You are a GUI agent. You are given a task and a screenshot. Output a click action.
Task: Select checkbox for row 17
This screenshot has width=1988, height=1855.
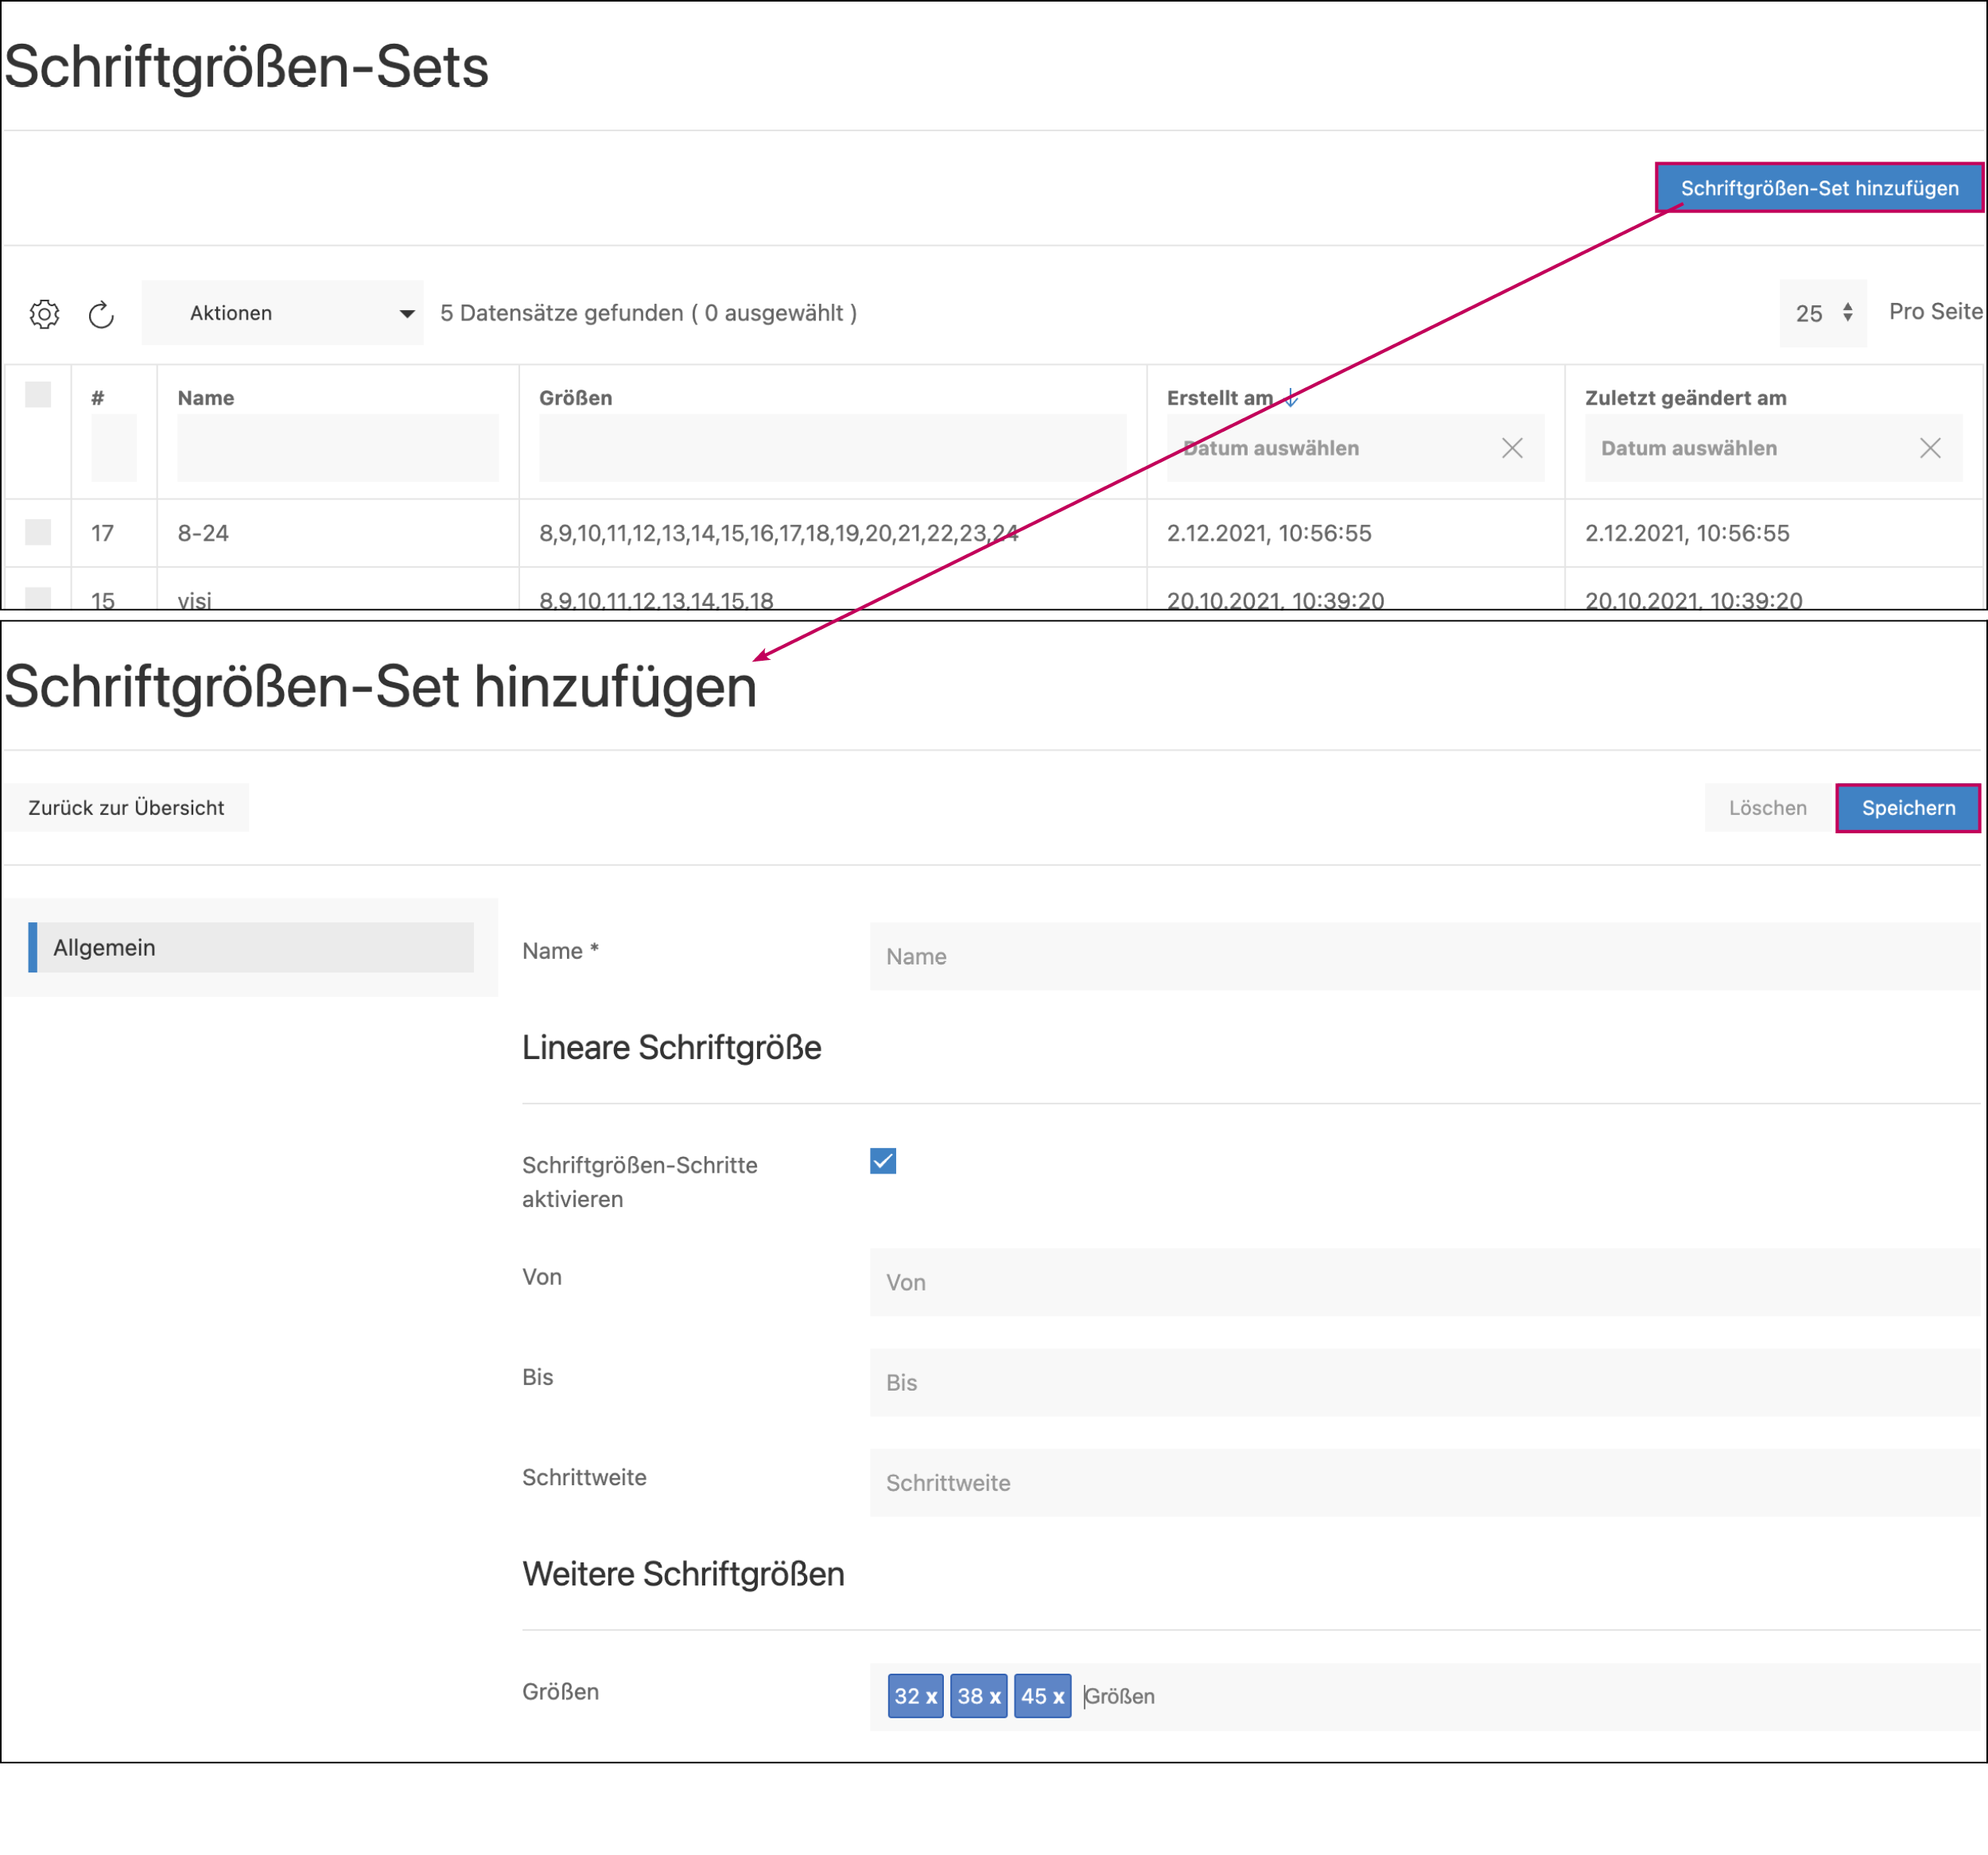pyautogui.click(x=38, y=532)
